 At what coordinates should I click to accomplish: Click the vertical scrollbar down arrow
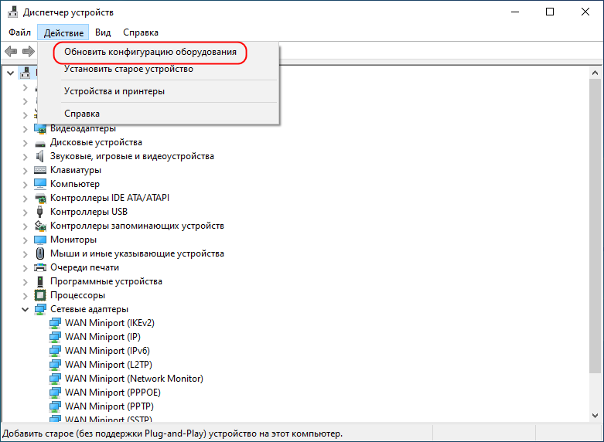595,416
